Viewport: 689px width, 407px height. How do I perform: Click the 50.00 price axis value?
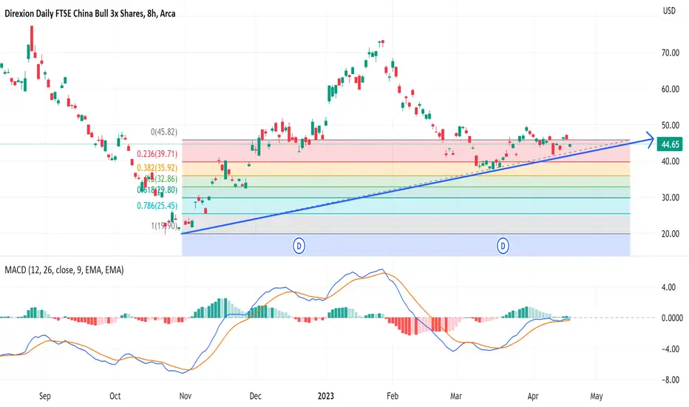click(x=670, y=125)
